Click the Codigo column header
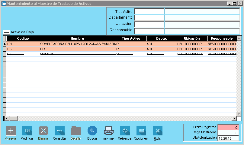The image size is (244, 145). (x=23, y=38)
